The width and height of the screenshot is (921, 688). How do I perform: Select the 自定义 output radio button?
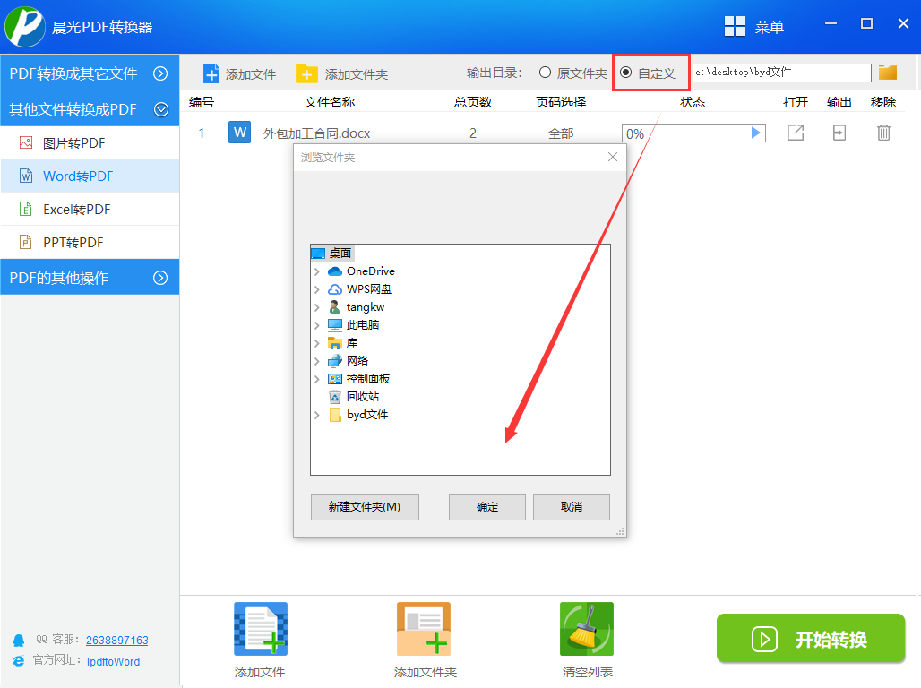627,73
